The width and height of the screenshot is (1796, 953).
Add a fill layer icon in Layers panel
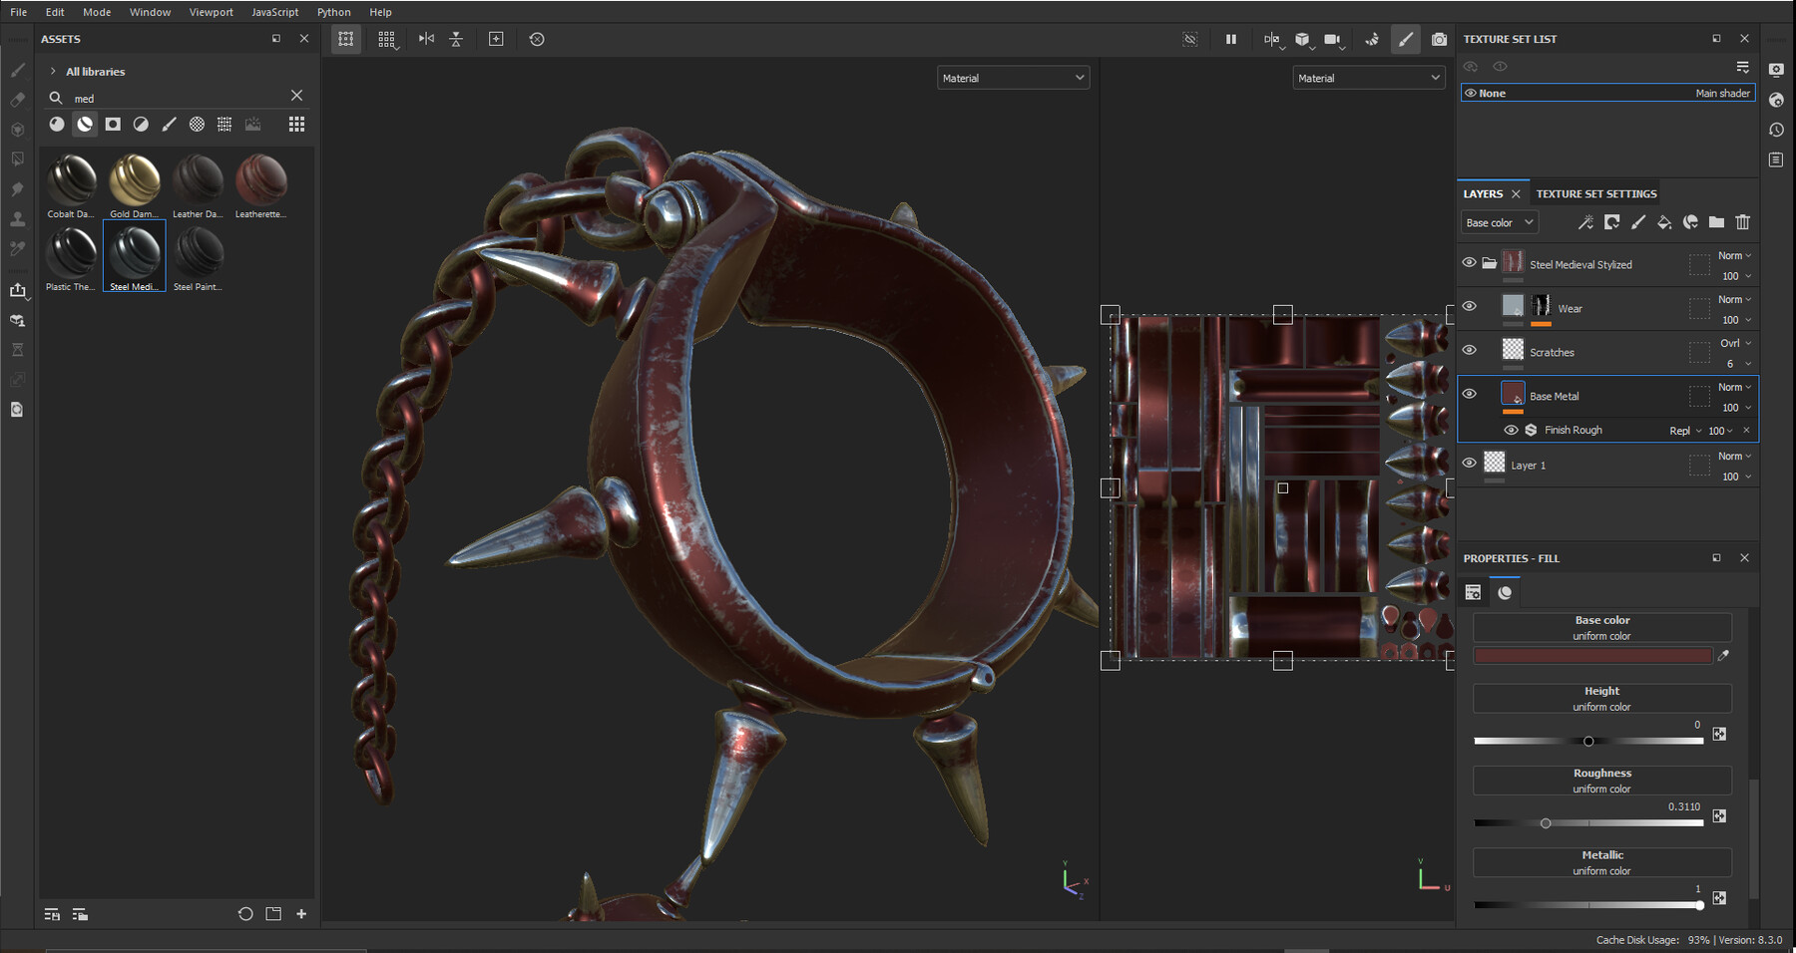[1664, 222]
